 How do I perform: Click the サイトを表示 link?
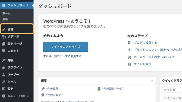pyautogui.click(x=143, y=64)
